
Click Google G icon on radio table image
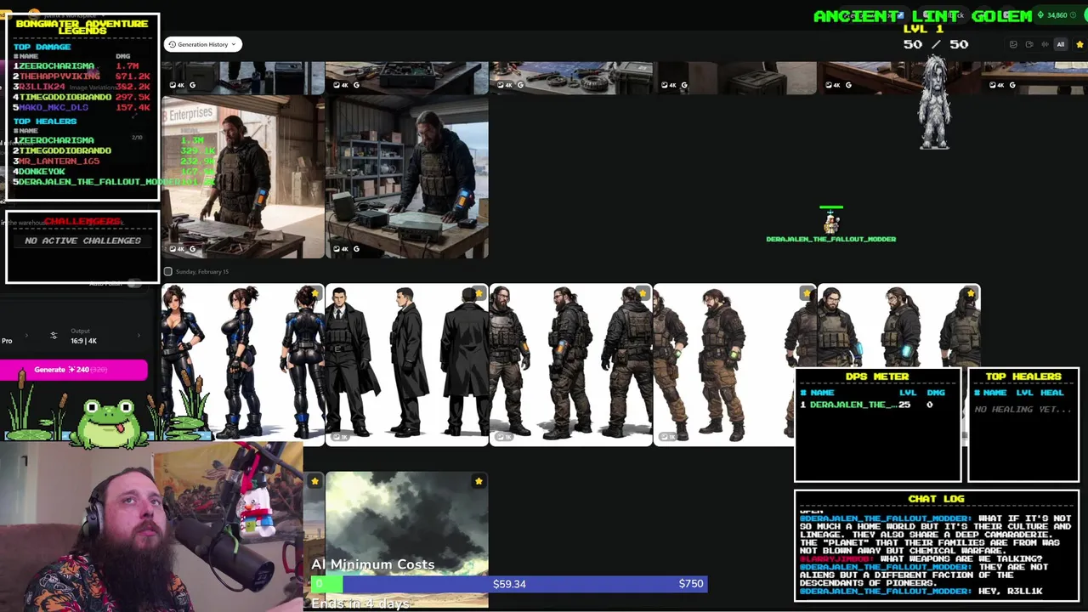tap(356, 249)
